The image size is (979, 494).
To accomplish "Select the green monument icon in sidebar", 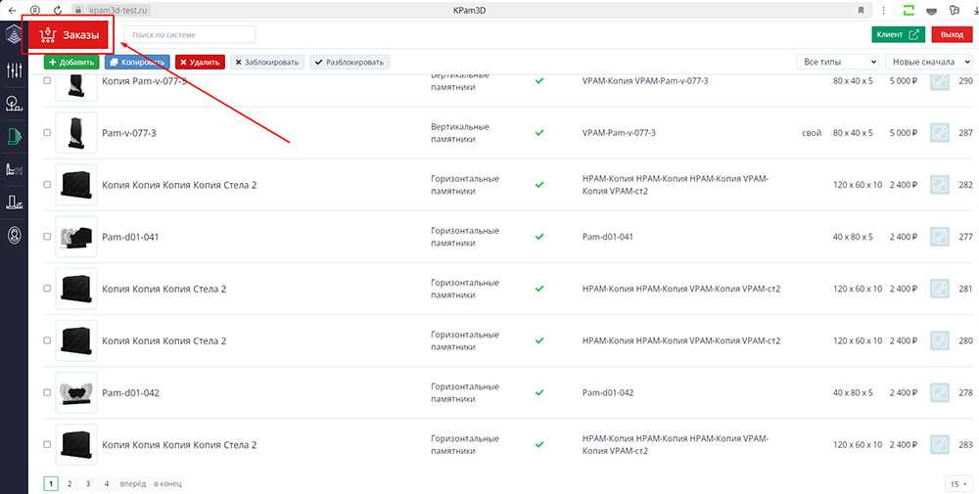I will [14, 136].
